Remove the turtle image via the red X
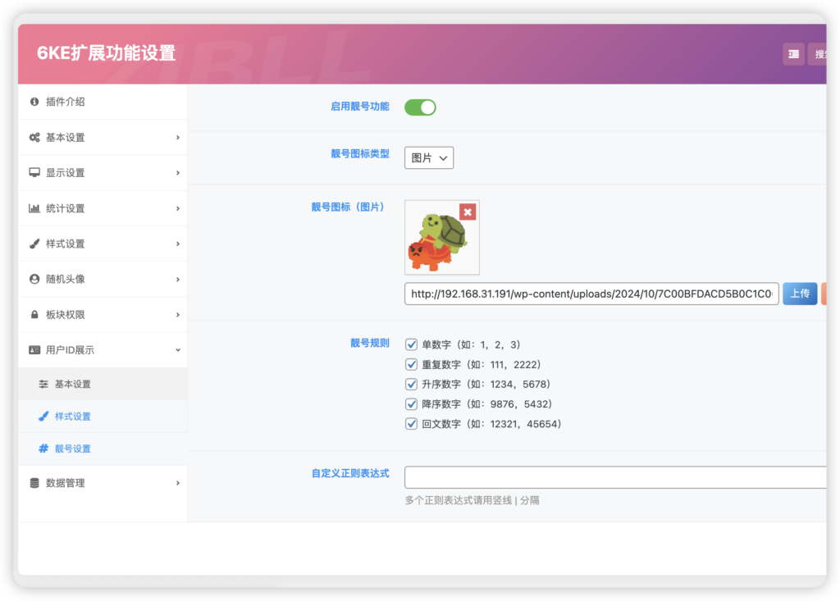Image resolution: width=840 pixels, height=601 pixels. click(x=468, y=211)
